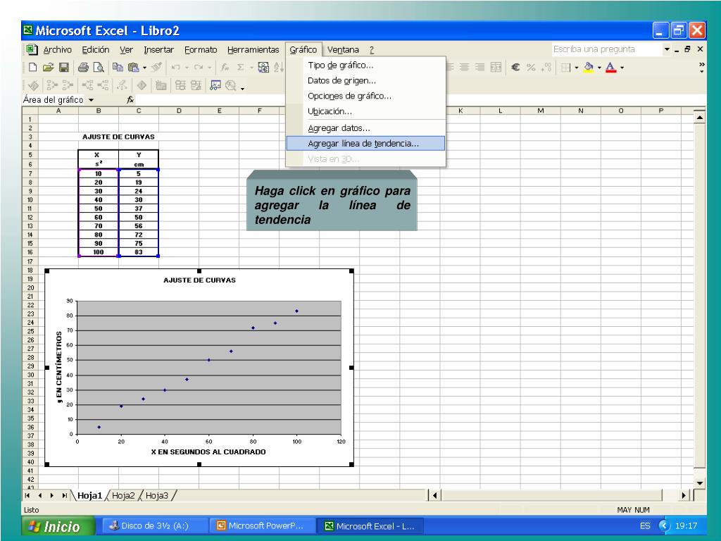Click the Merge and center icon
Screen dimensions: 721x541
pos(496,68)
